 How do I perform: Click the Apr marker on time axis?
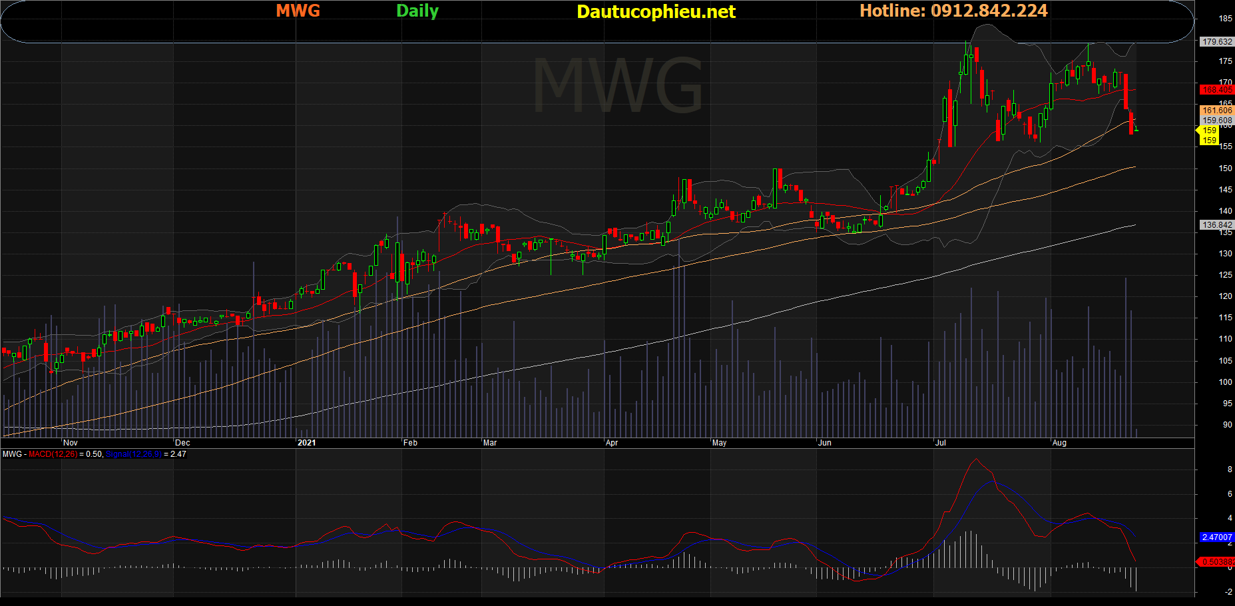click(x=611, y=443)
